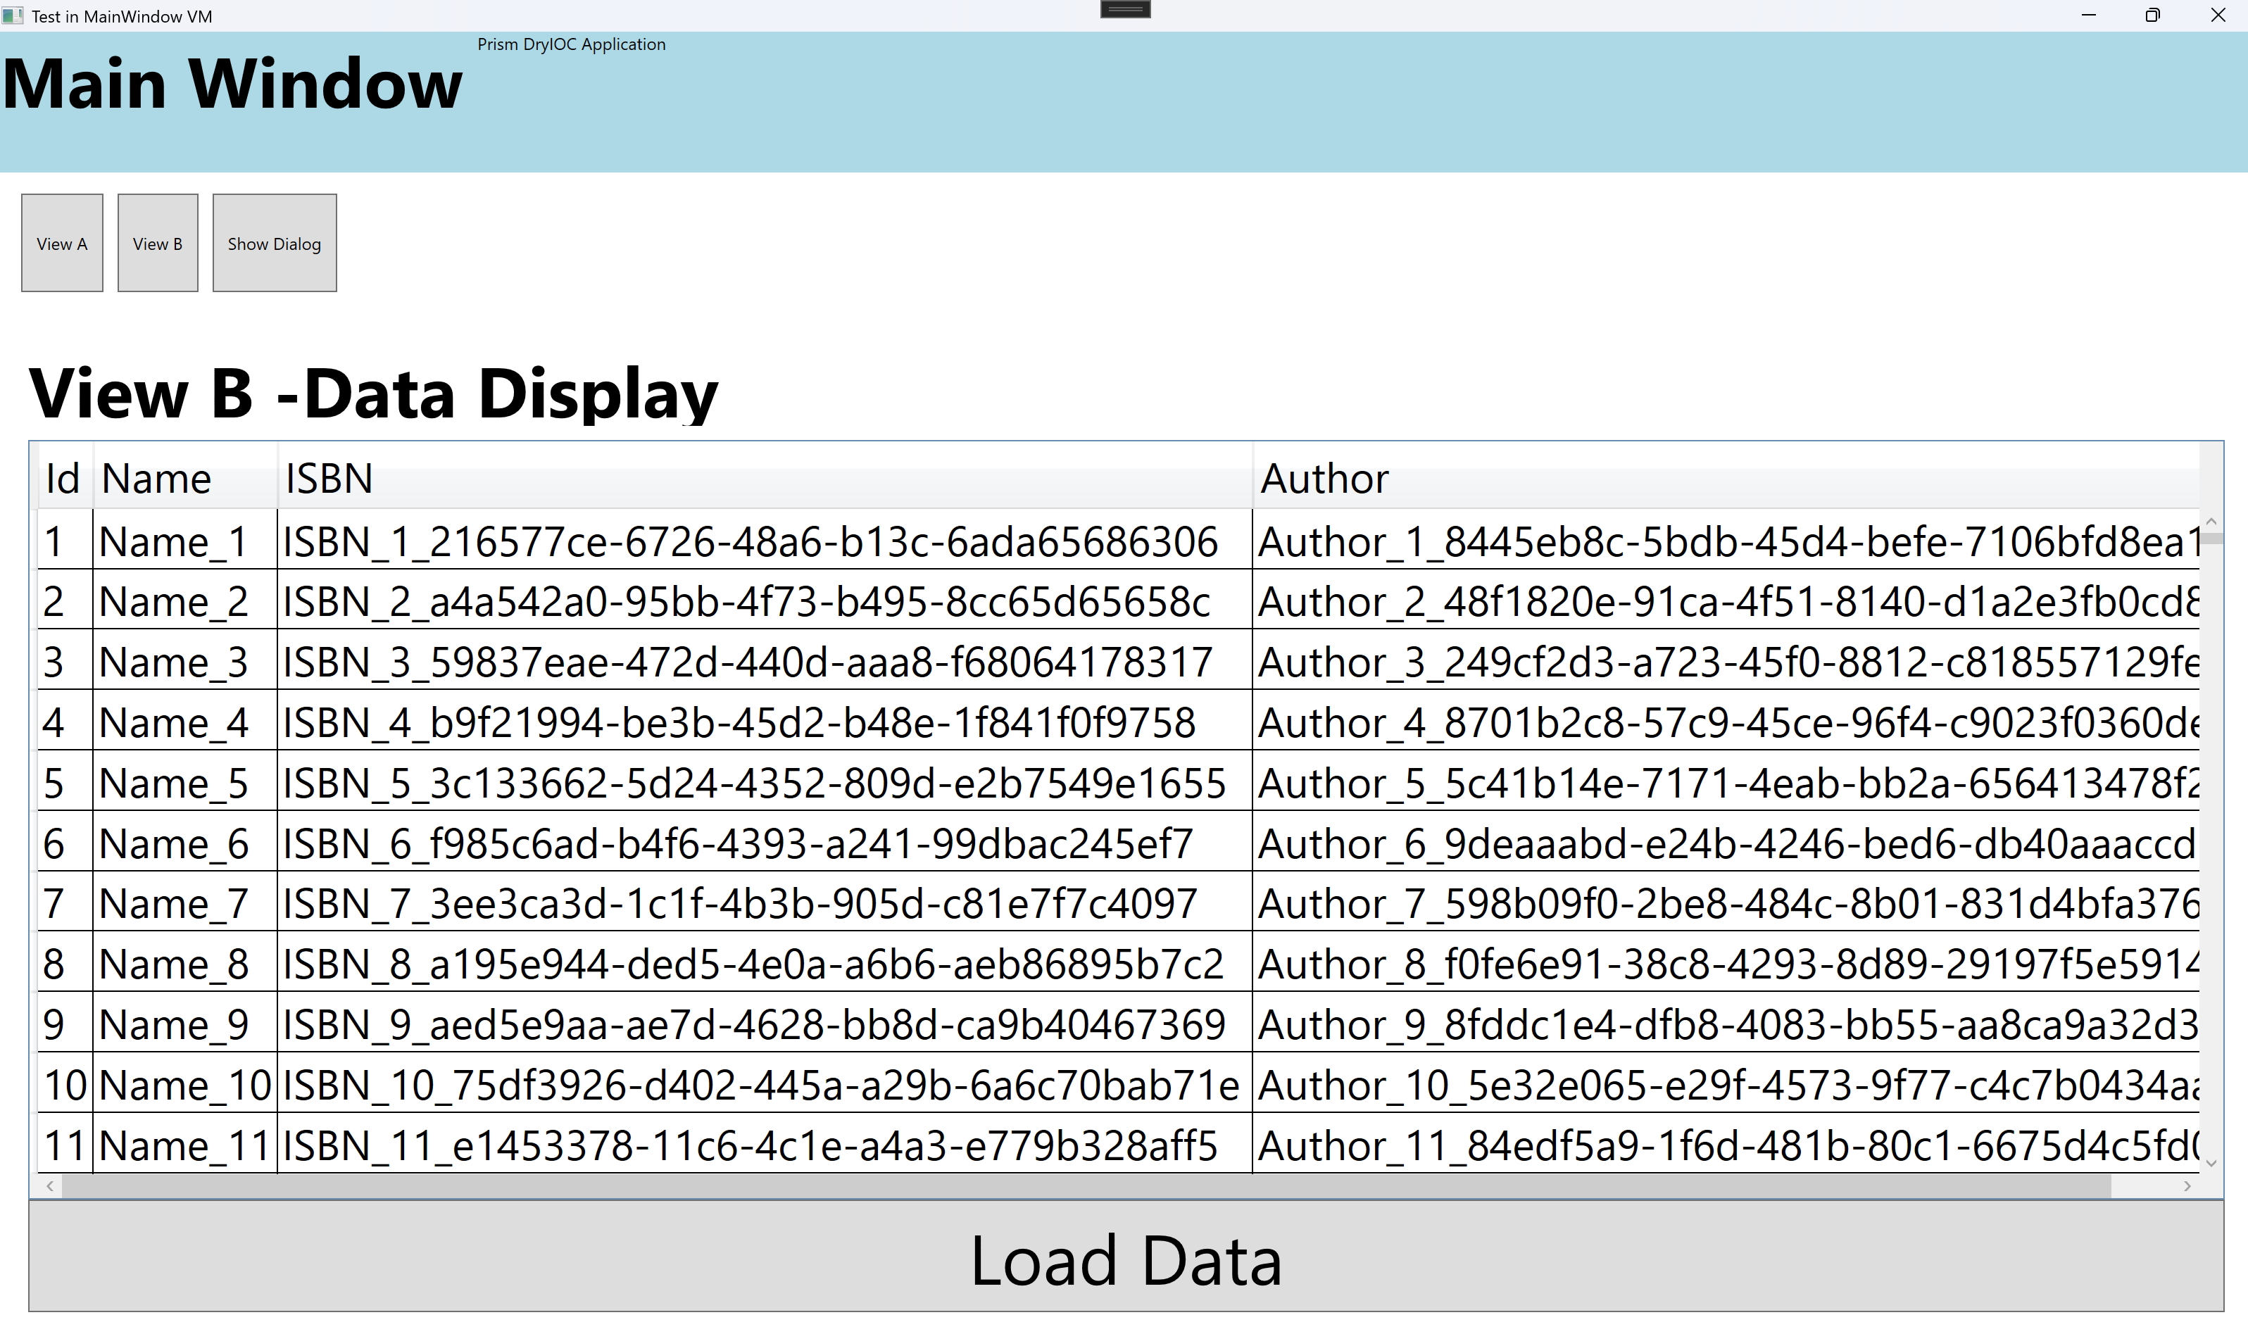
Task: Click the window restore button
Action: click(2152, 15)
